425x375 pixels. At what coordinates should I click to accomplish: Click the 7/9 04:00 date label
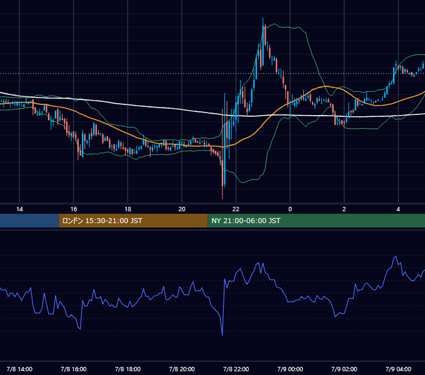coord(398,369)
